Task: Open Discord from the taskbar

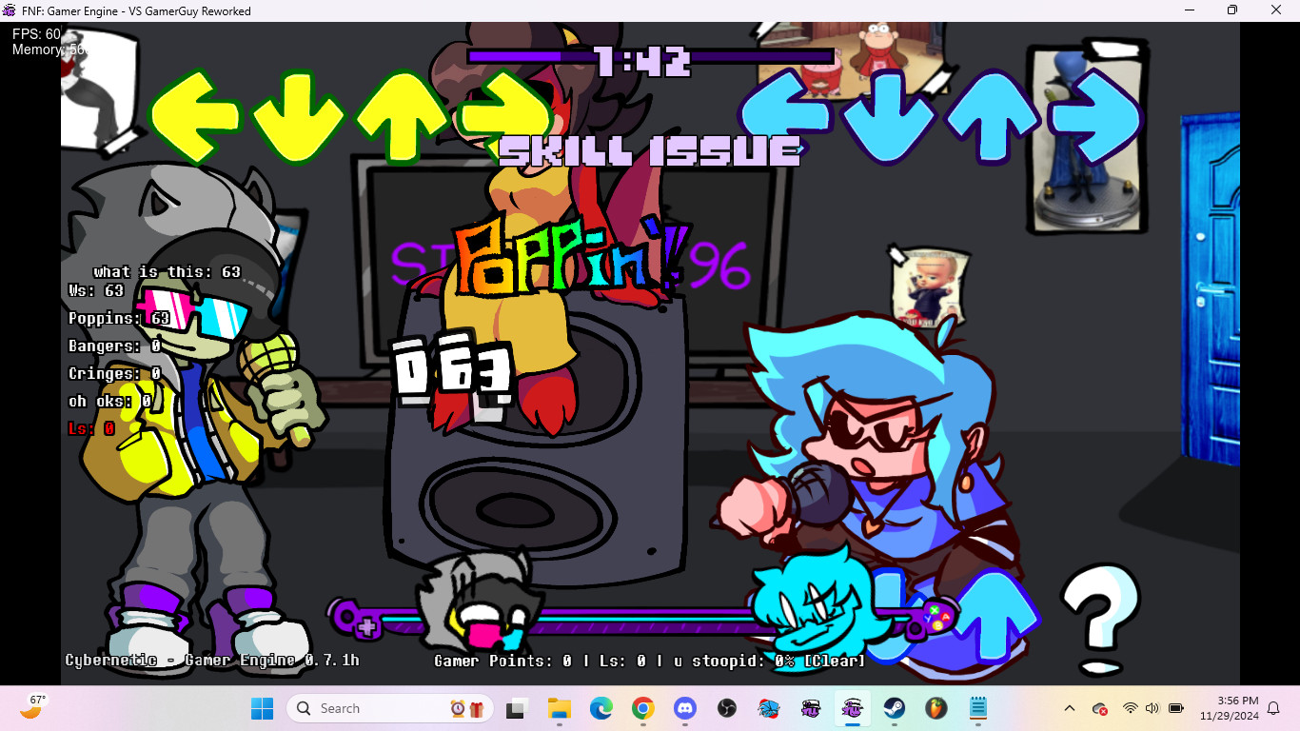Action: 683,708
